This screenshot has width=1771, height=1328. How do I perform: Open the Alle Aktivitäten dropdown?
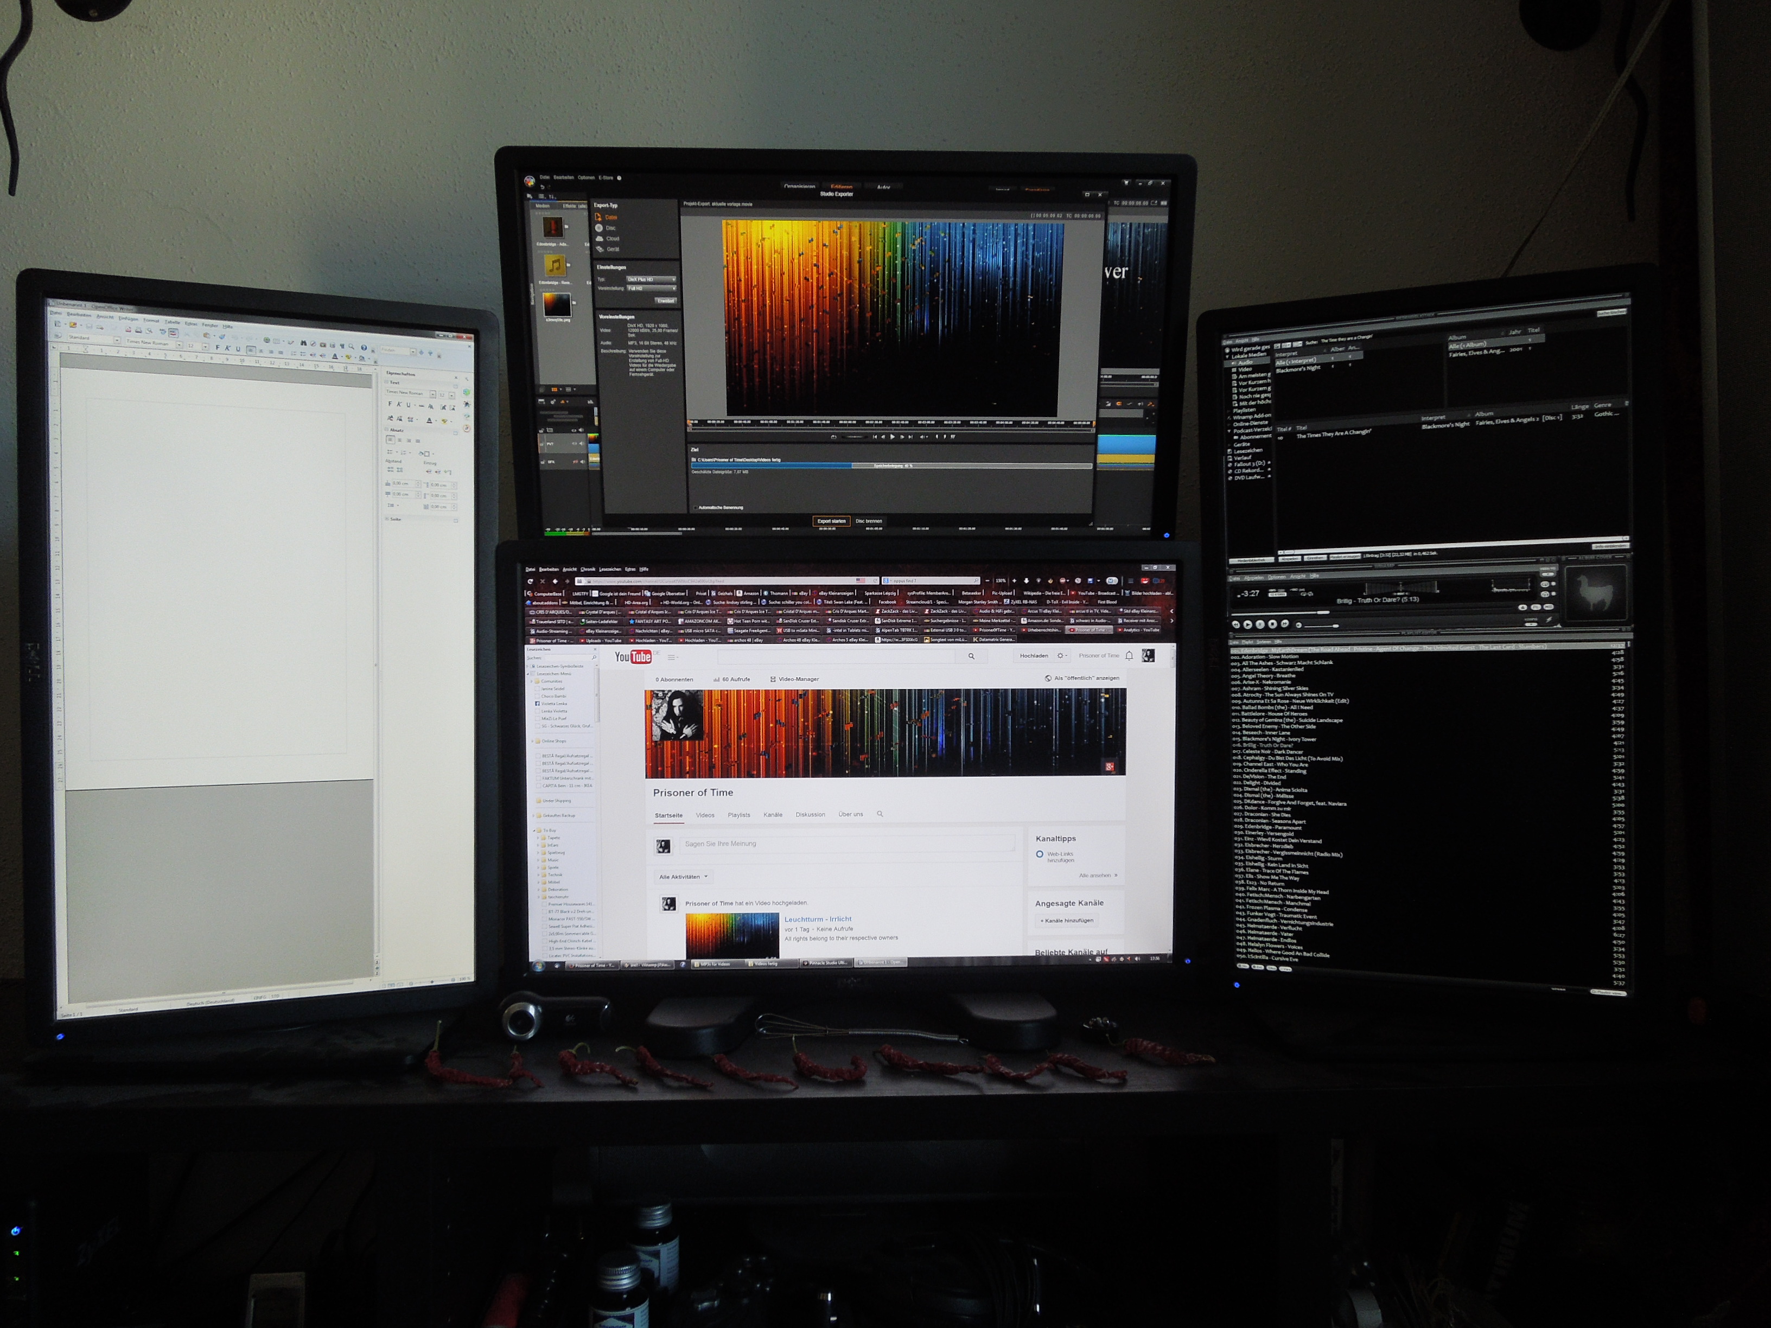tap(683, 877)
